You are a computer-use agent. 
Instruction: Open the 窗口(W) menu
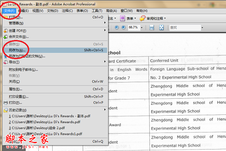127,11
